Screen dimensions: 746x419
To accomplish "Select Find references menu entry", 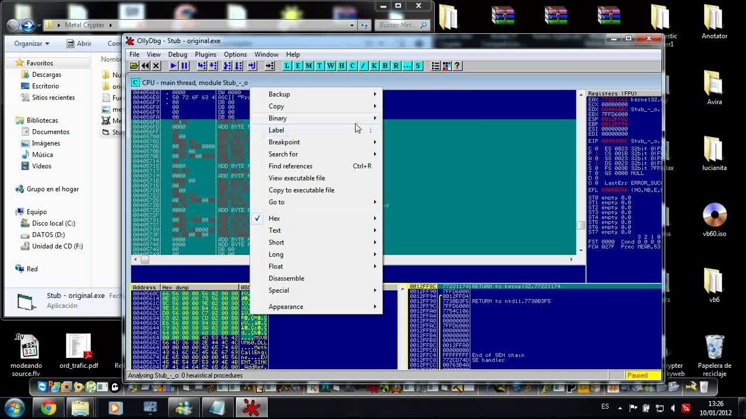I will [290, 166].
